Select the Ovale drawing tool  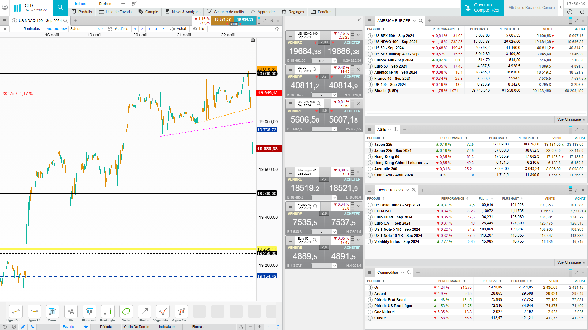click(x=126, y=312)
